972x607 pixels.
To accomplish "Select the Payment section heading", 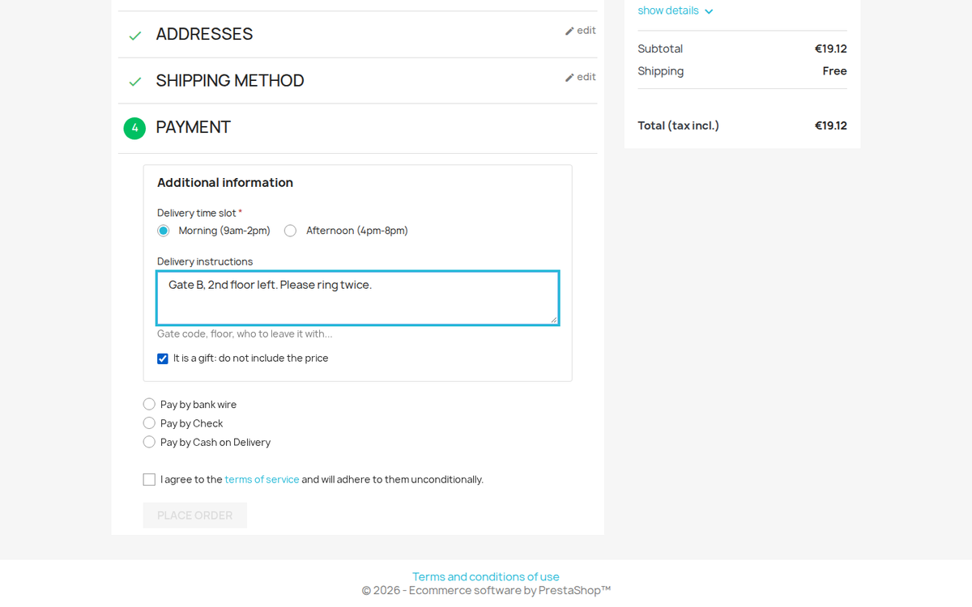I will point(193,127).
